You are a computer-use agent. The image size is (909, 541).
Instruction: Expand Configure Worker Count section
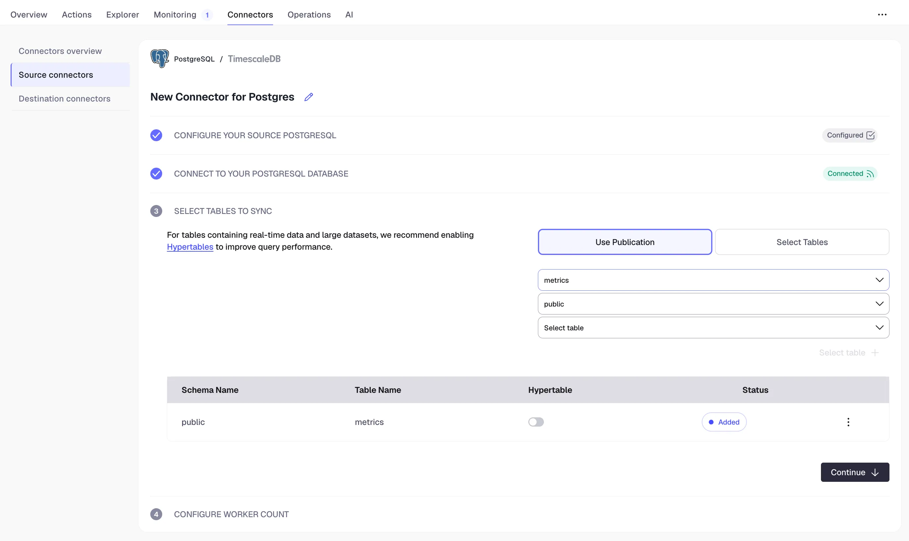pyautogui.click(x=231, y=515)
